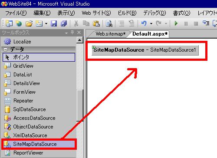Close the ツールボックス panel
The height and width of the screenshot is (158, 217).
point(79,33)
